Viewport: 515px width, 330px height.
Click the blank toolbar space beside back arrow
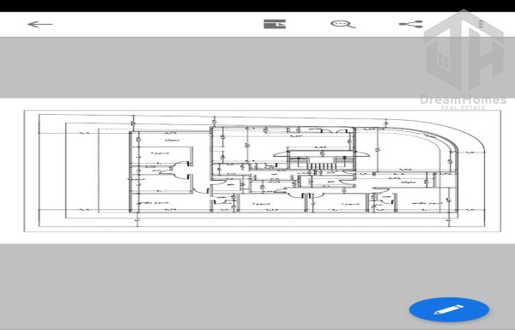click(x=158, y=24)
